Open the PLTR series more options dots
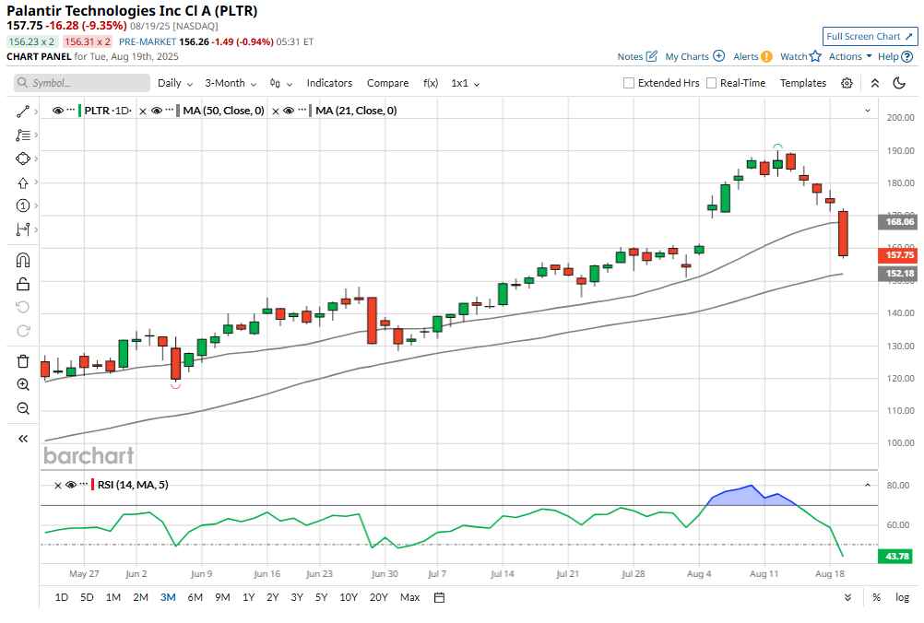924x623 pixels. 71,110
